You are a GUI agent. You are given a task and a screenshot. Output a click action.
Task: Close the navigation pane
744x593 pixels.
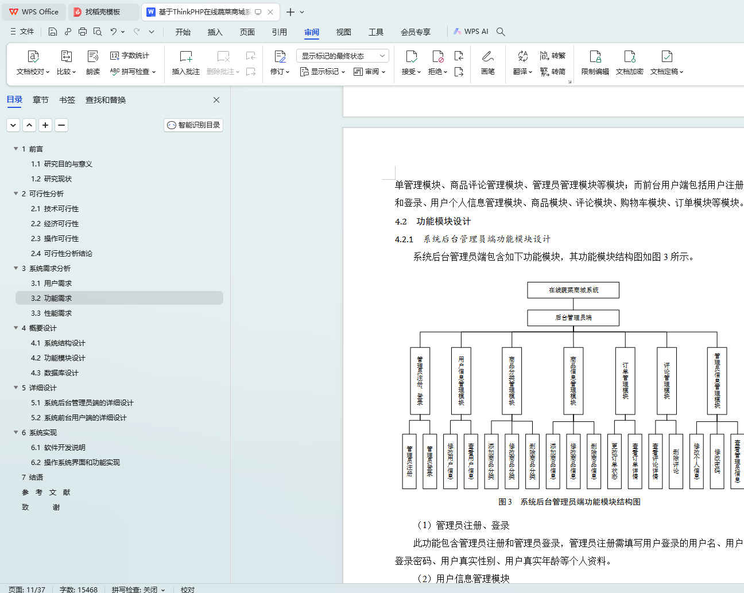pos(216,100)
